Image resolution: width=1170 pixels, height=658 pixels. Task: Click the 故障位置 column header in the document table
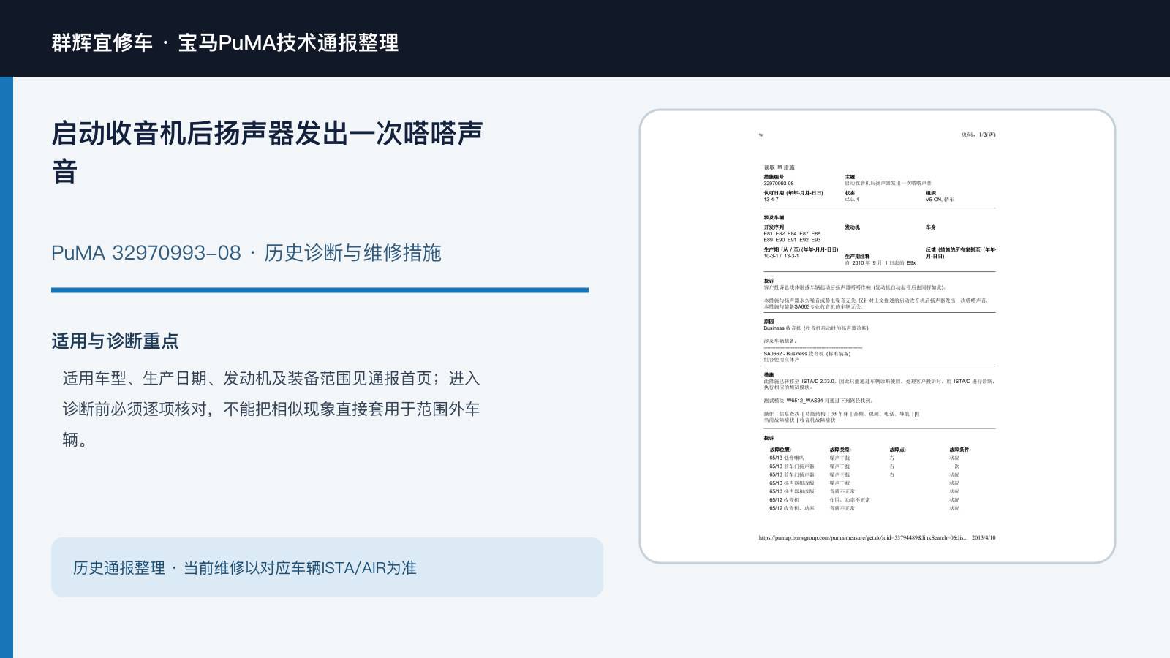pos(780,450)
